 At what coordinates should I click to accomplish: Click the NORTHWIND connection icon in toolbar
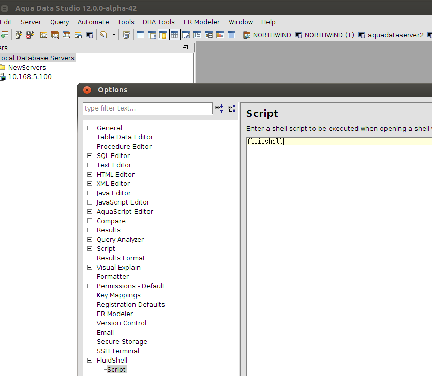click(x=247, y=35)
